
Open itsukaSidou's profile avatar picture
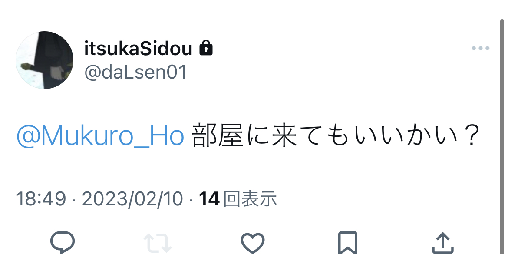point(44,60)
